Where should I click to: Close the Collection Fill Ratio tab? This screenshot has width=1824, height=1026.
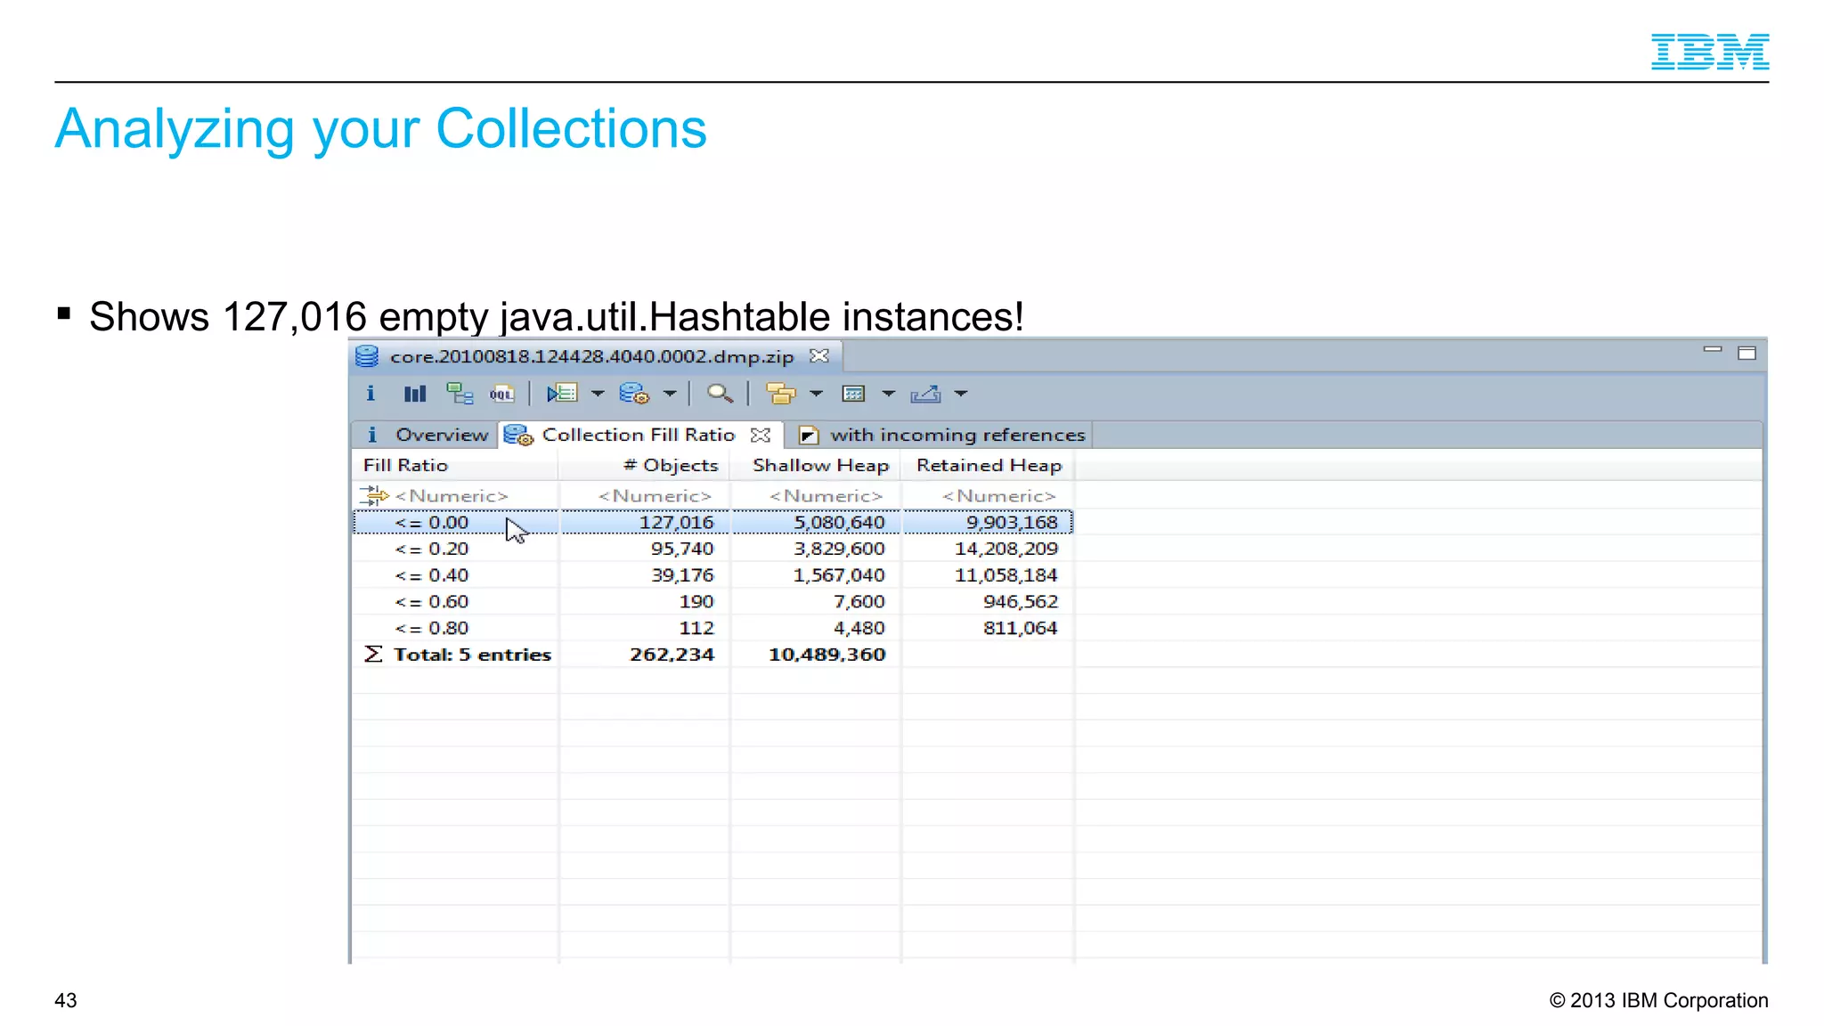(x=761, y=435)
